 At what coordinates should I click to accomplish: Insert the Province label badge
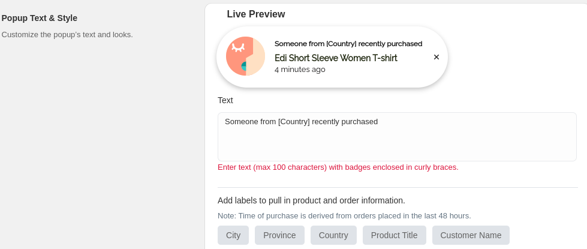(279, 235)
